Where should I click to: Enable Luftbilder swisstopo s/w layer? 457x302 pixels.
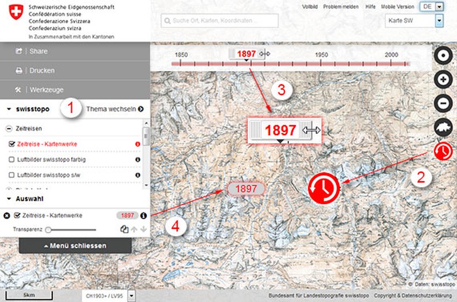12,175
